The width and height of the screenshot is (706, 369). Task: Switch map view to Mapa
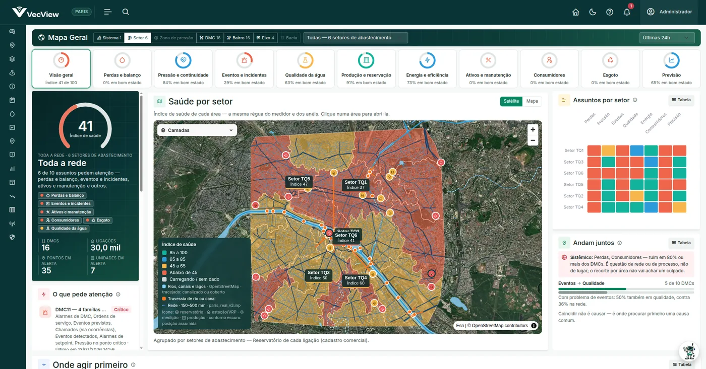532,101
